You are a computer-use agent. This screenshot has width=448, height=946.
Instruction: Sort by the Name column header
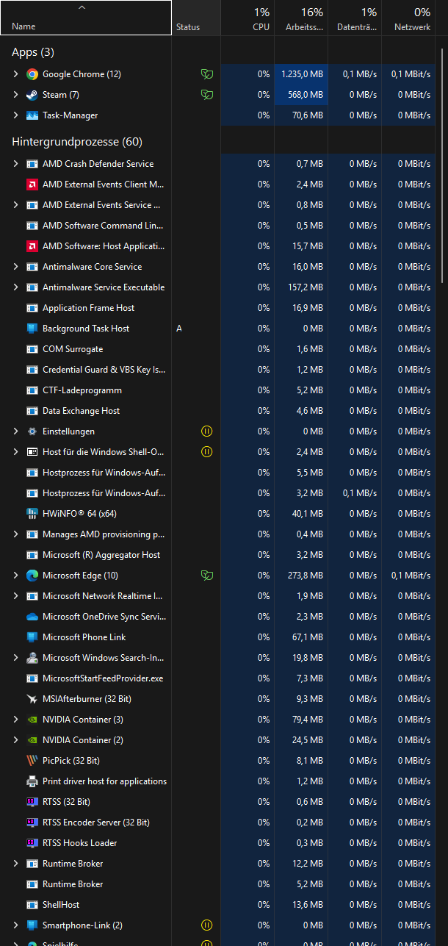coord(86,18)
